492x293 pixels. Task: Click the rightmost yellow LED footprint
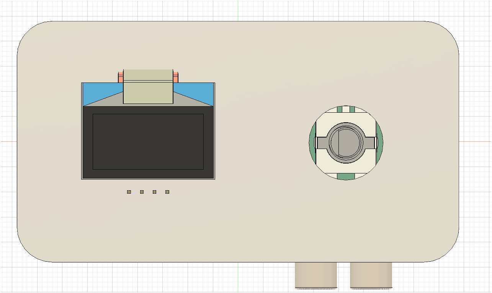click(167, 192)
